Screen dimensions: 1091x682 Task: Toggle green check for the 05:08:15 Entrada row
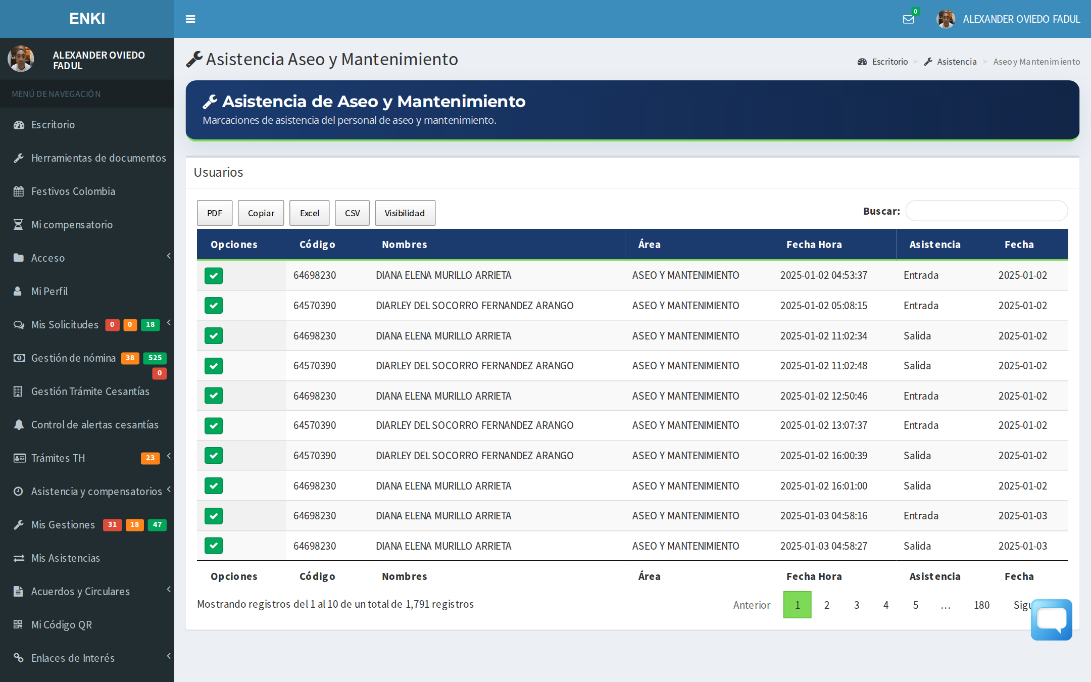(x=214, y=306)
